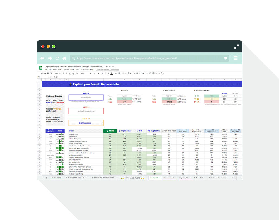Click the browser back arrow

click(x=42, y=58)
